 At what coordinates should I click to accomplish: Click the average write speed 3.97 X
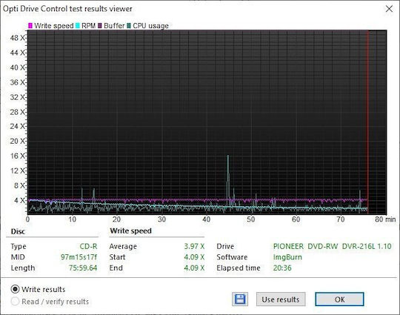pyautogui.click(x=194, y=246)
